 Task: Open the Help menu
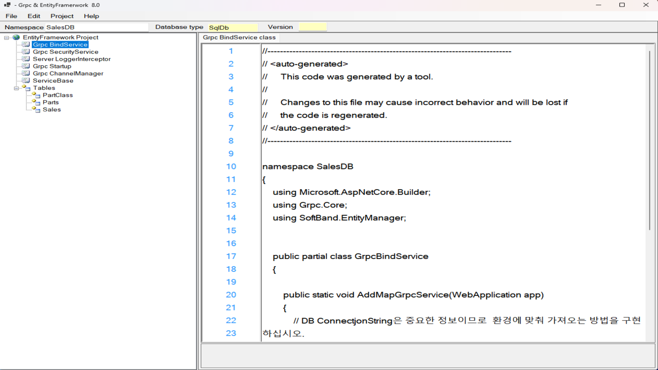92,16
